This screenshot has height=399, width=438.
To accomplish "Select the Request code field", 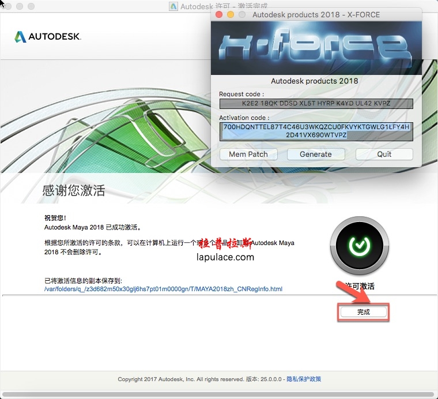I will point(316,103).
